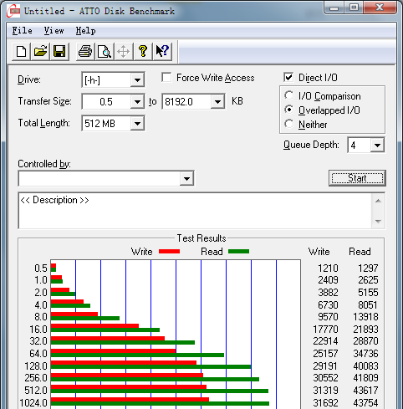Select the I/O Comparison radio option
403x409 pixels.
(x=289, y=95)
